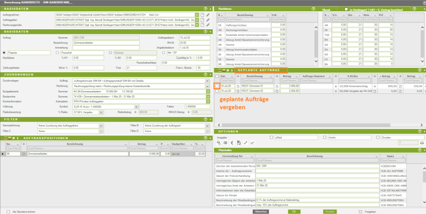Open the document icon next to Auftraggeber
426x214 pixels.
[x=201, y=20]
